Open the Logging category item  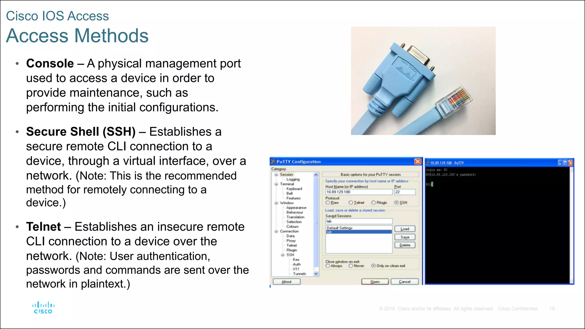[293, 179]
